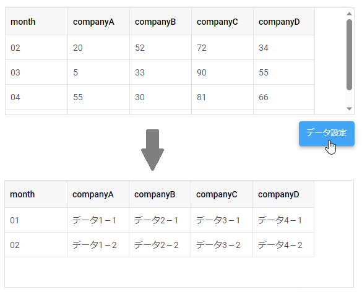This screenshot has width=362, height=292.
Task: Select the データ3－2 cell
Action: 222,245
